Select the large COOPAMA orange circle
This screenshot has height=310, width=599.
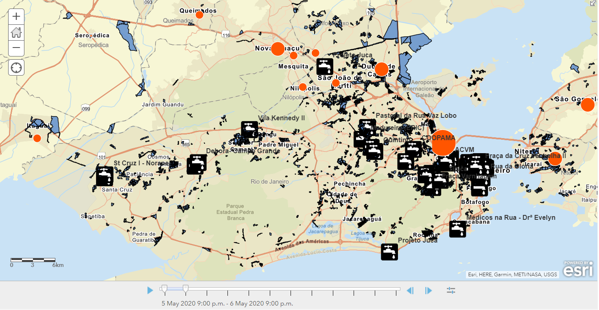pos(444,143)
